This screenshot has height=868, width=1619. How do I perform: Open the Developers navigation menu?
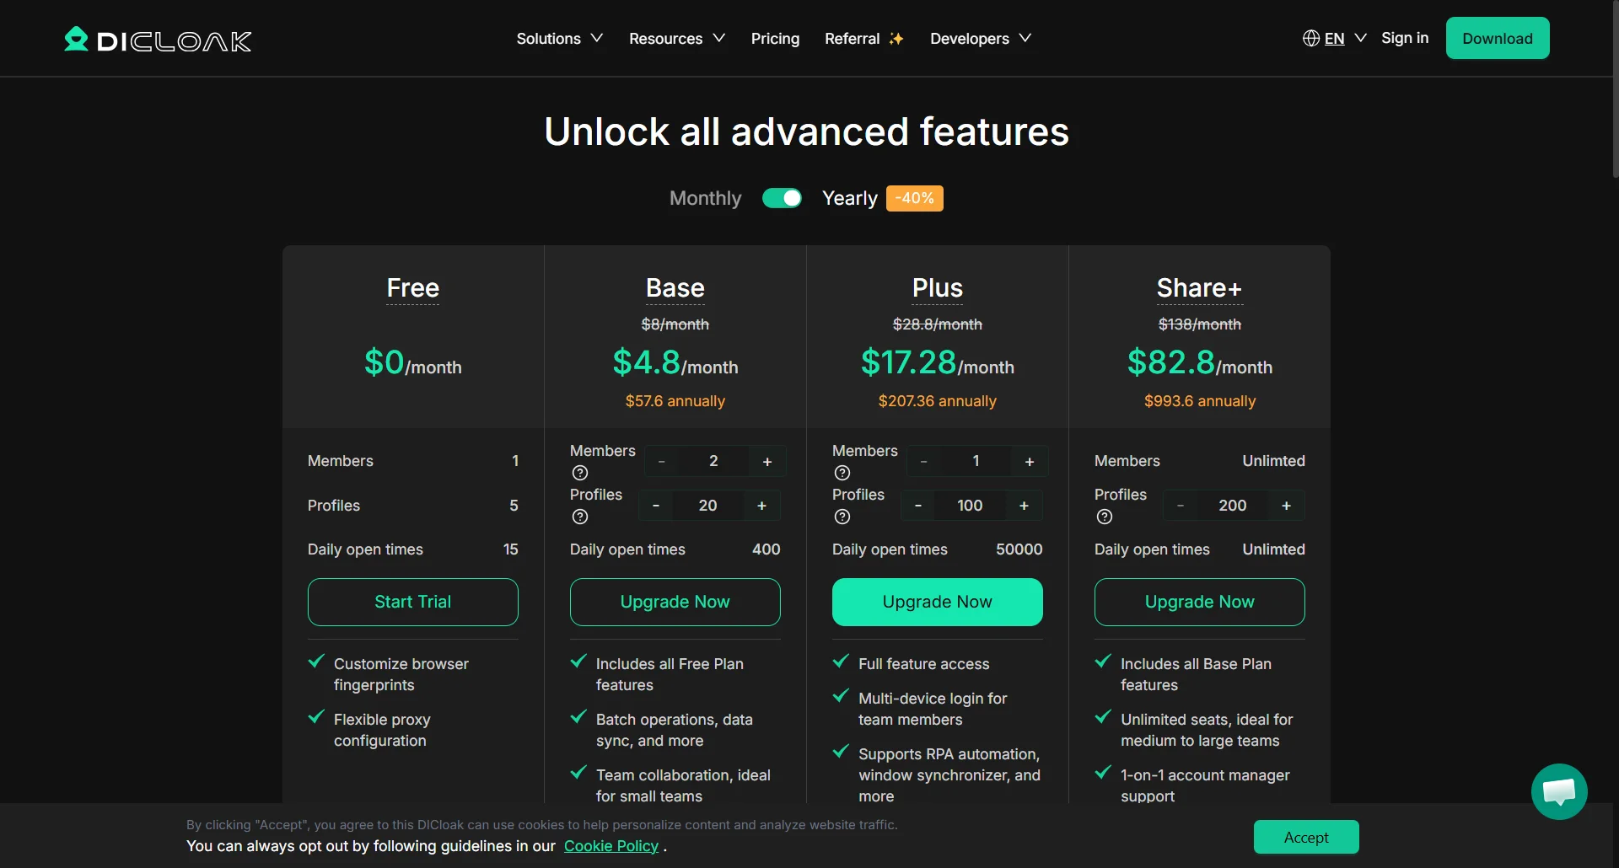tap(980, 38)
